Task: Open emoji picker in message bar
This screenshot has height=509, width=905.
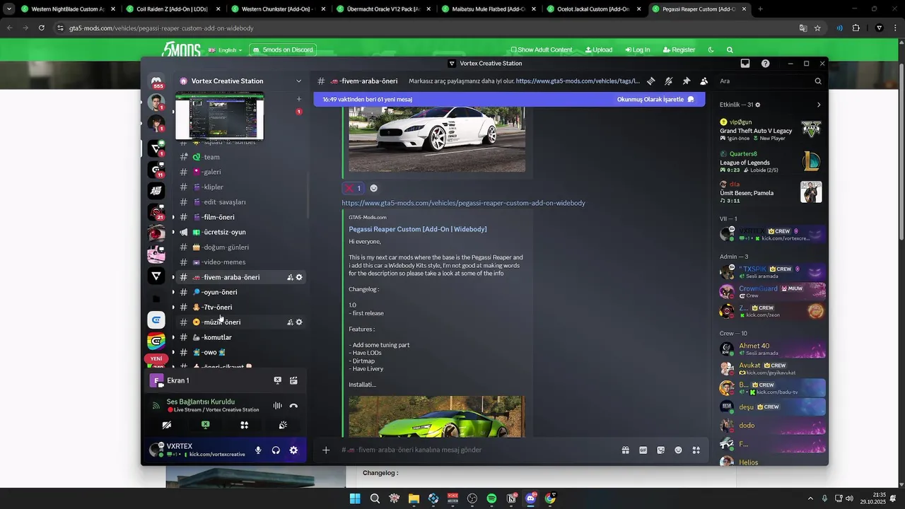Action: click(x=679, y=450)
